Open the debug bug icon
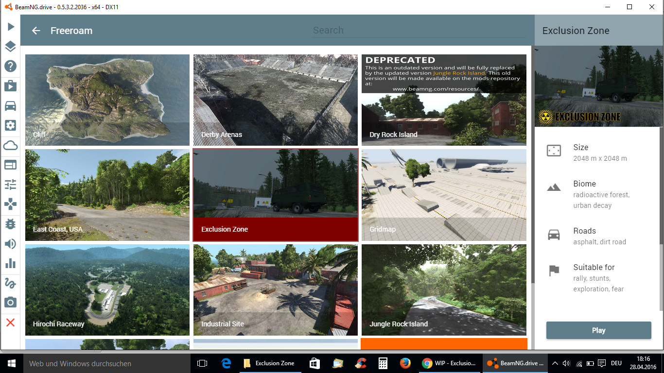The width and height of the screenshot is (664, 373). 11,224
